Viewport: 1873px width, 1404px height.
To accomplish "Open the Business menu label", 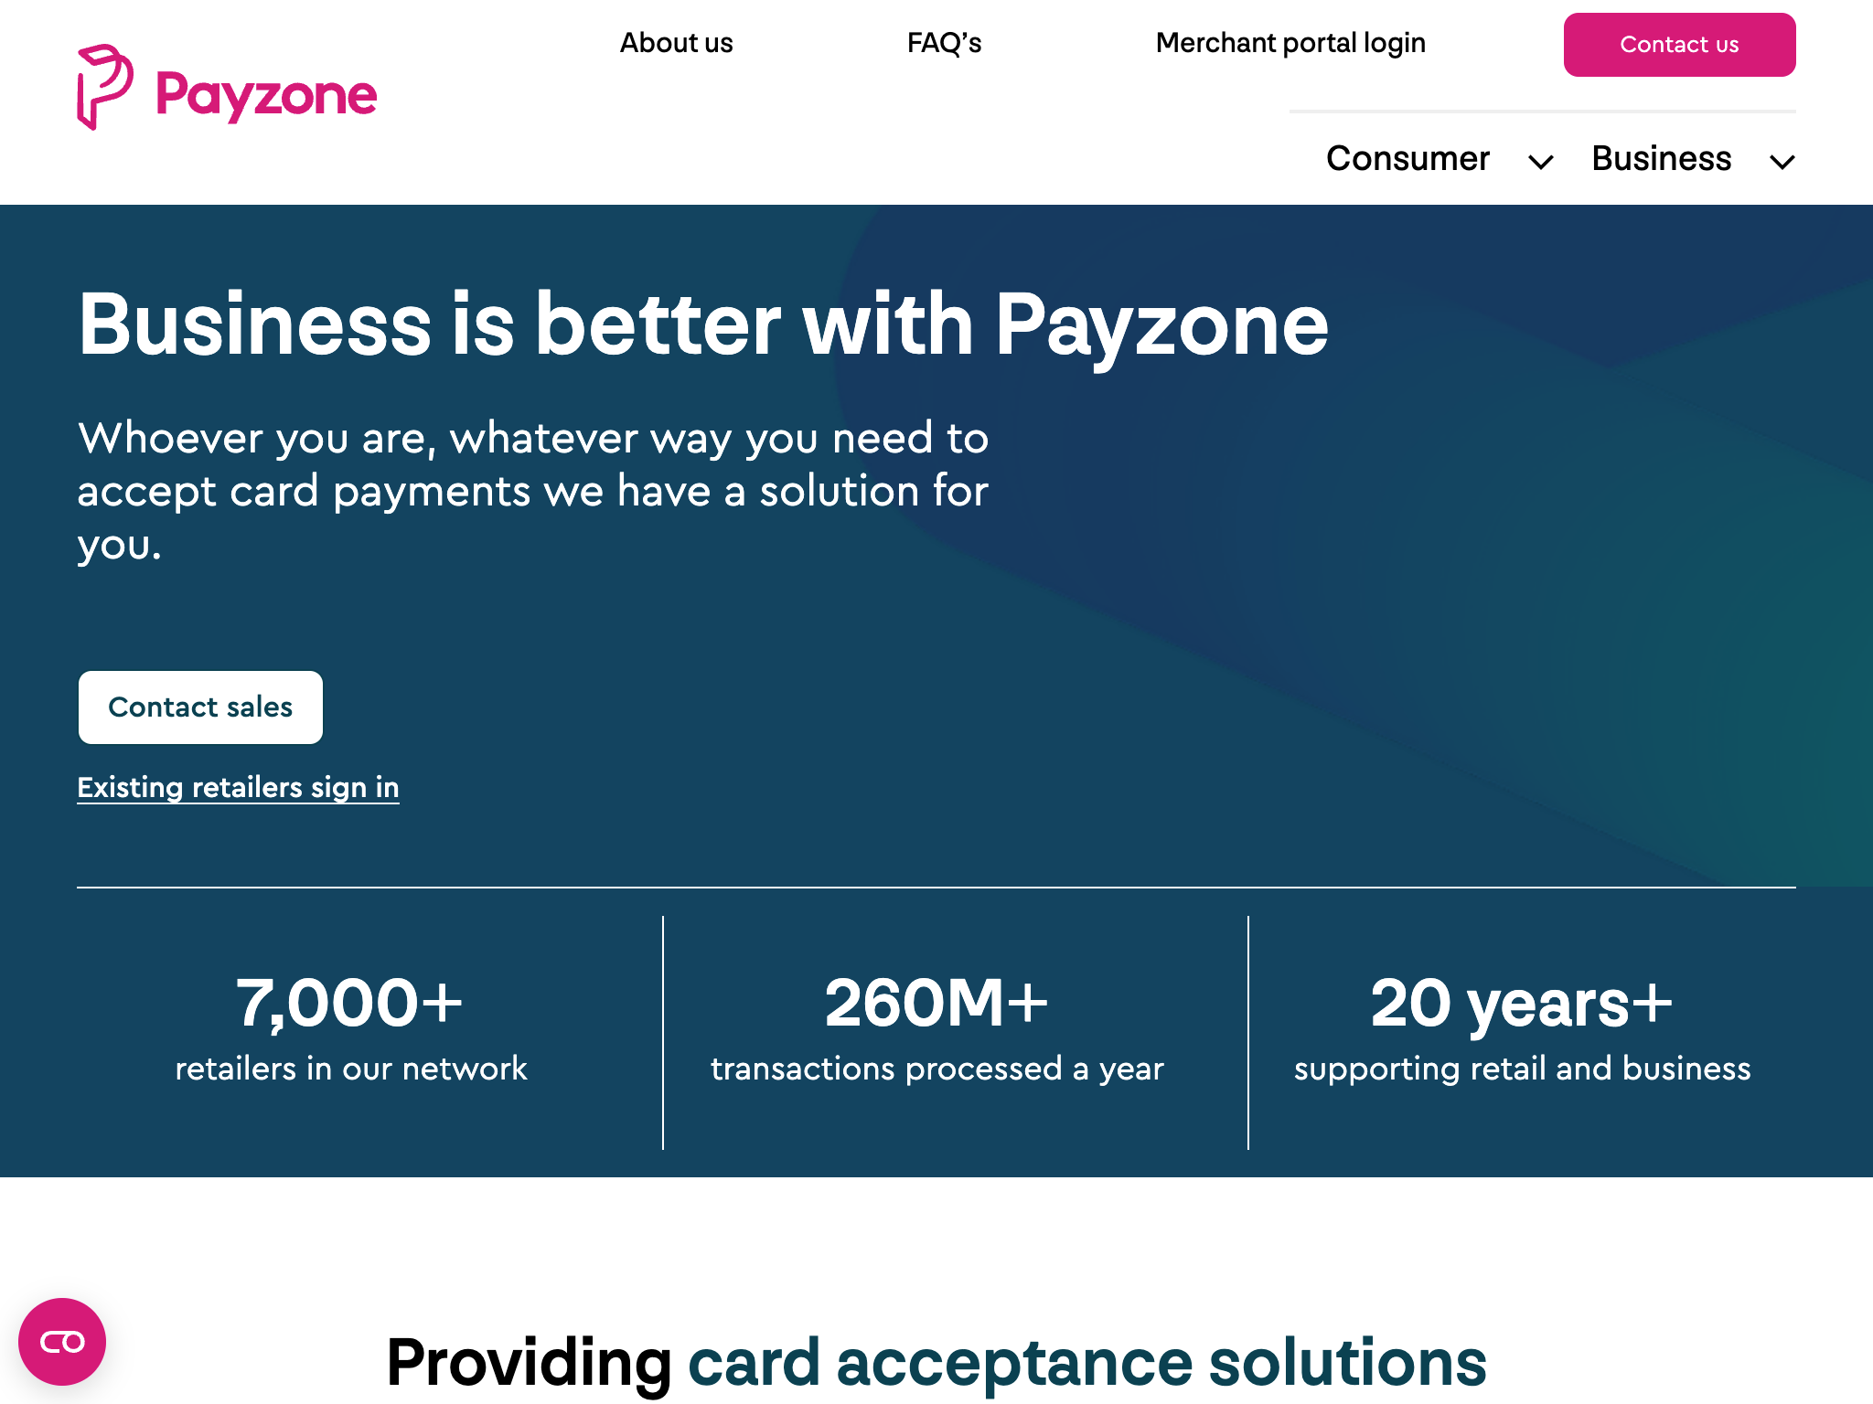I will click(1661, 159).
